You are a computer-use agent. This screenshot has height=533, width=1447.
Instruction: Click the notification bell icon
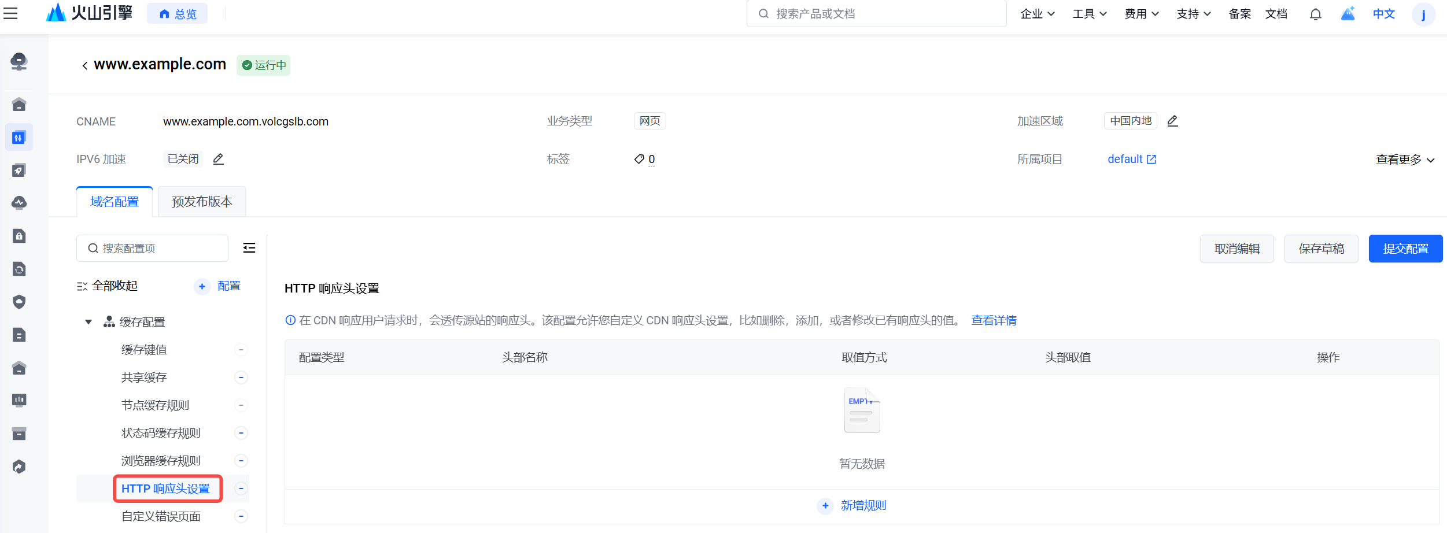click(x=1315, y=14)
